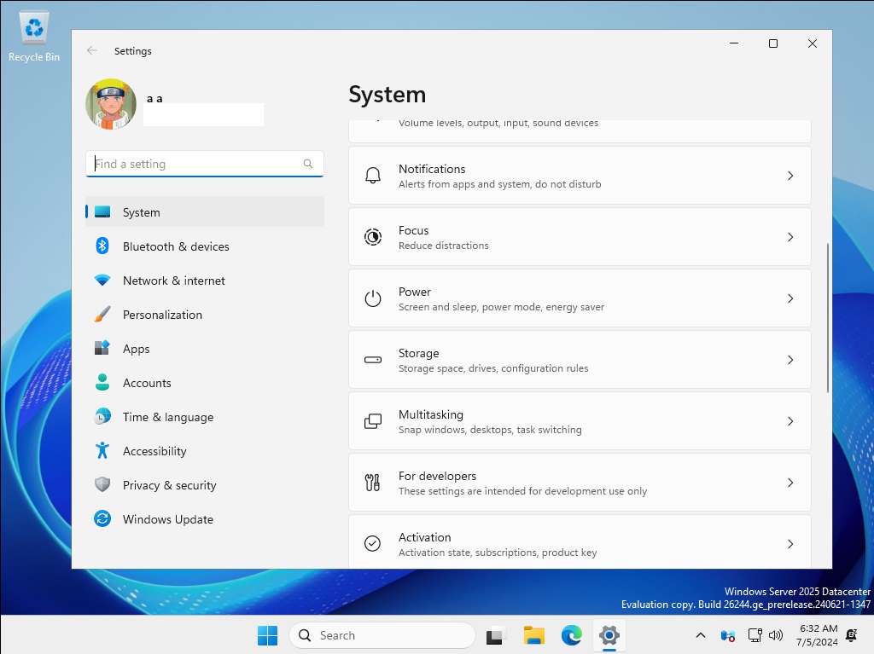Click the Time & language globe icon

coord(102,416)
